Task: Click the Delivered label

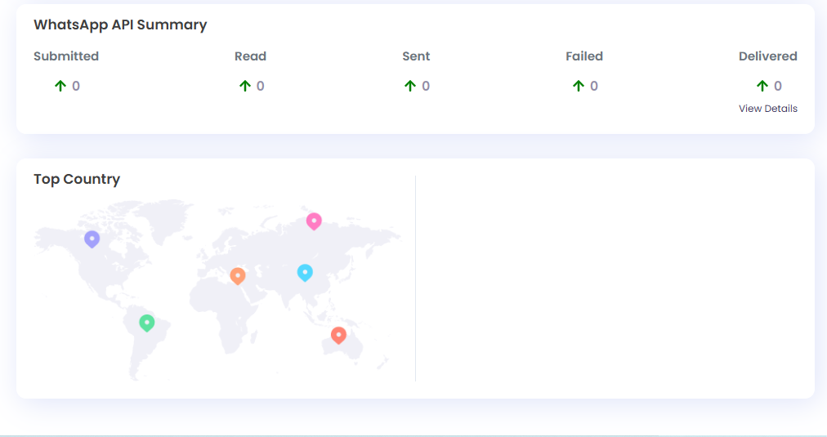Action: point(768,56)
